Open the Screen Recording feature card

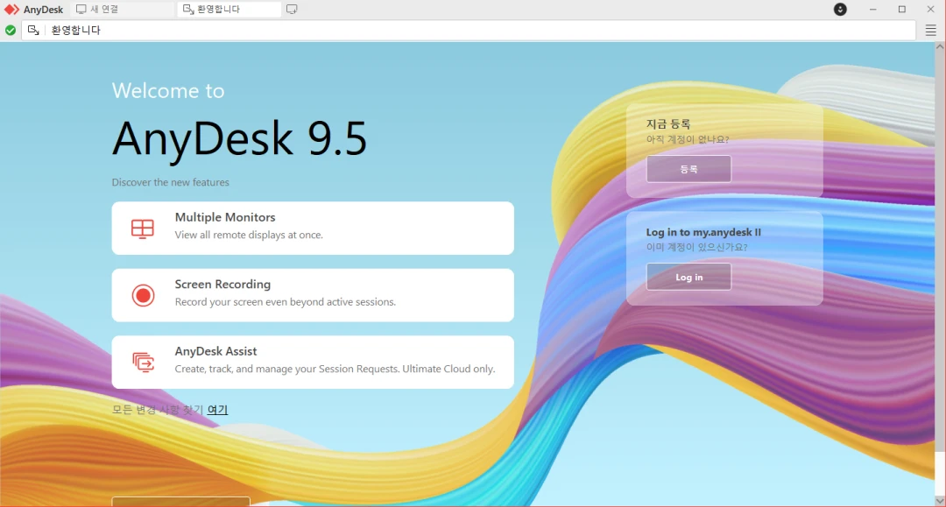tap(313, 295)
